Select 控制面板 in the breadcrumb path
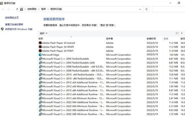The image size is (185, 116). pyautogui.click(x=32, y=9)
